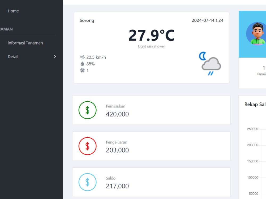Expand the Detail chevron arrow

(55, 57)
